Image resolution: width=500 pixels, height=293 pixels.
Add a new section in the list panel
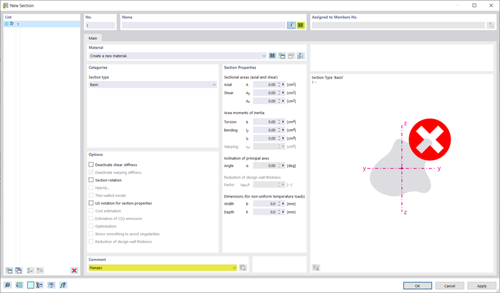click(x=9, y=271)
